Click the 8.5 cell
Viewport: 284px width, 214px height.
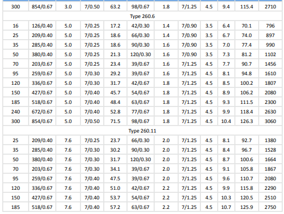click(226, 83)
